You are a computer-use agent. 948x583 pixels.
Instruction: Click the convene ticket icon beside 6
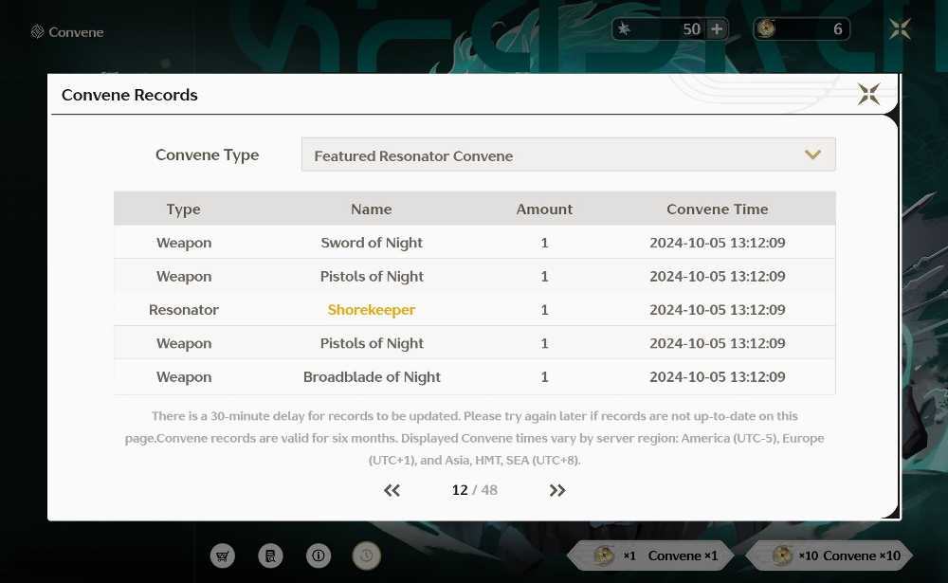pos(766,28)
